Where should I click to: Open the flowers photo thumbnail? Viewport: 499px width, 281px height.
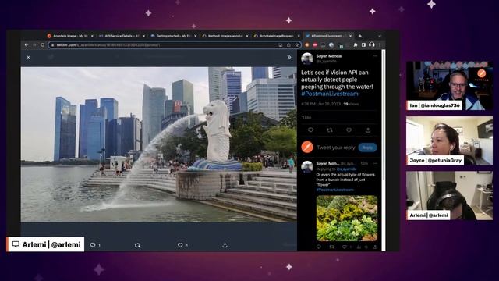tap(347, 219)
